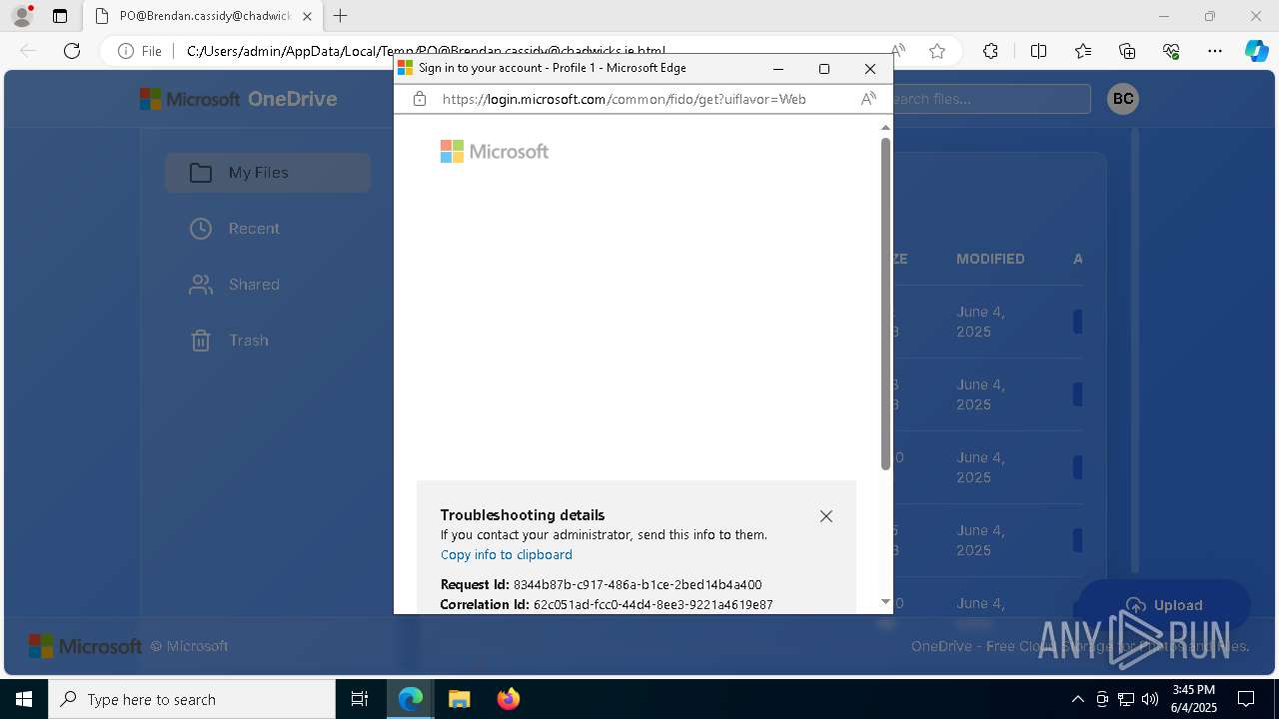1279x719 pixels.
Task: Click the MODIFIED column header
Action: [990, 259]
